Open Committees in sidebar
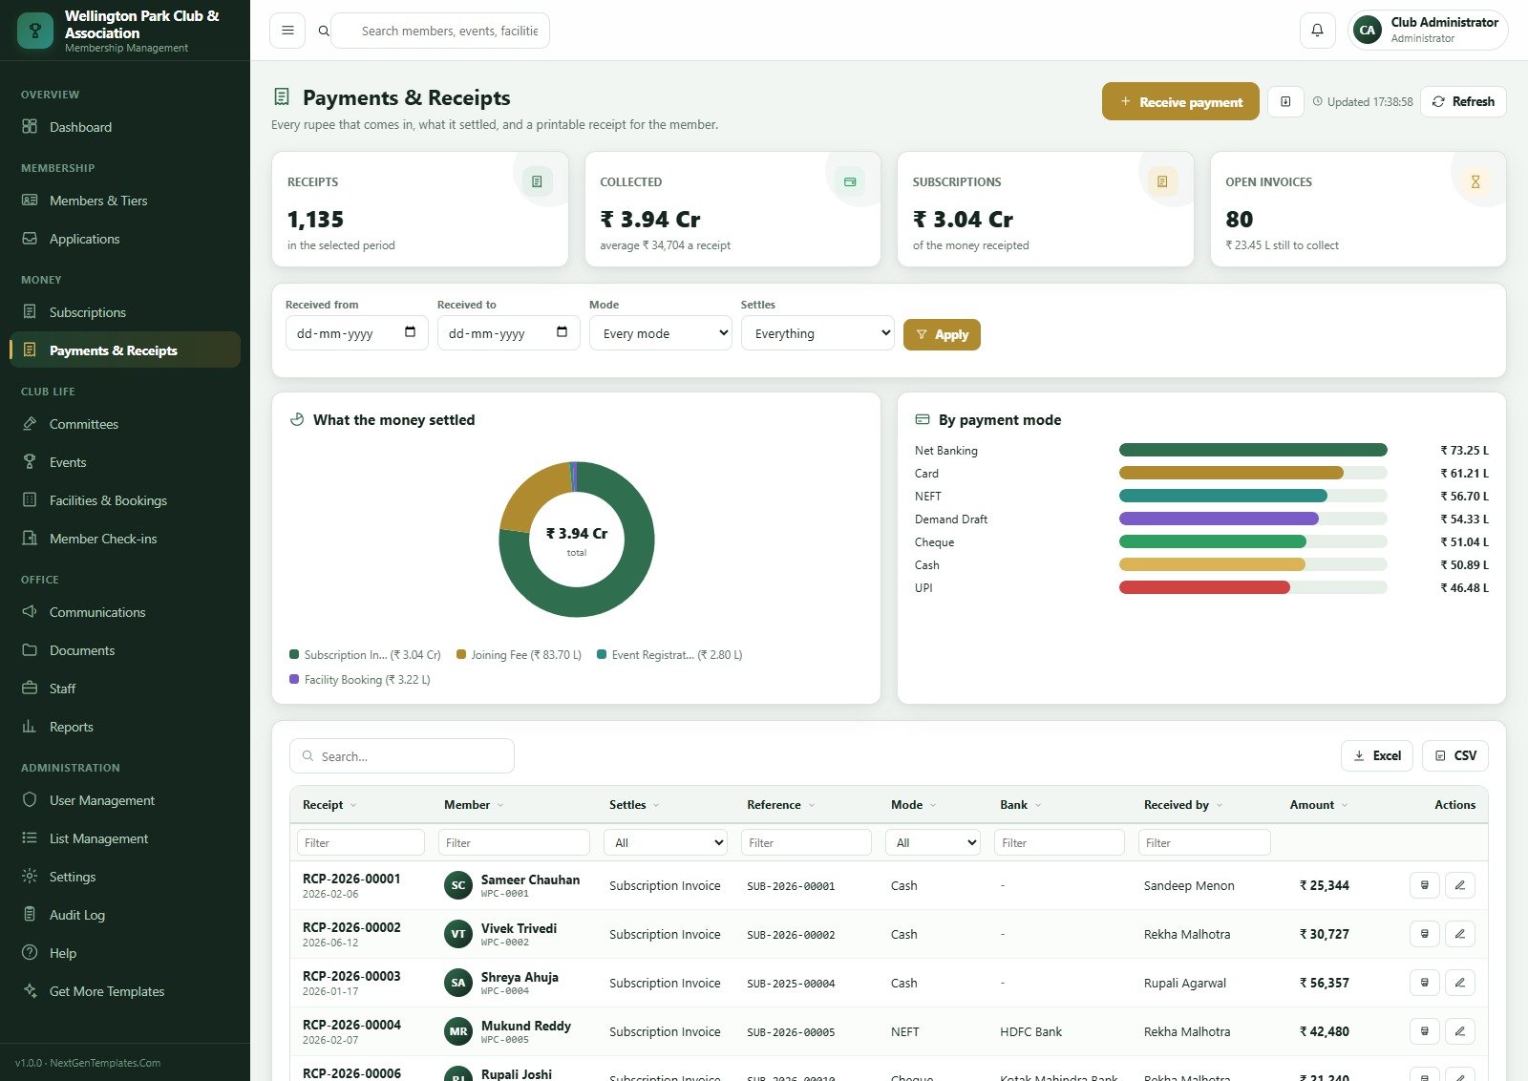1528x1081 pixels. 125,424
